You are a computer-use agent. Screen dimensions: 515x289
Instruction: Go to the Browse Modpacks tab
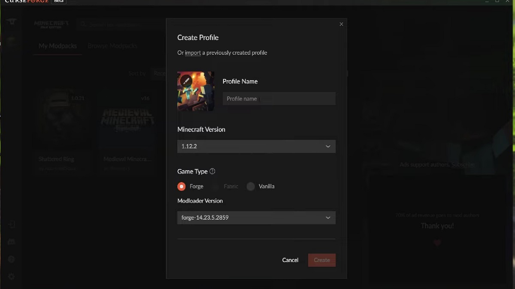[x=112, y=46]
